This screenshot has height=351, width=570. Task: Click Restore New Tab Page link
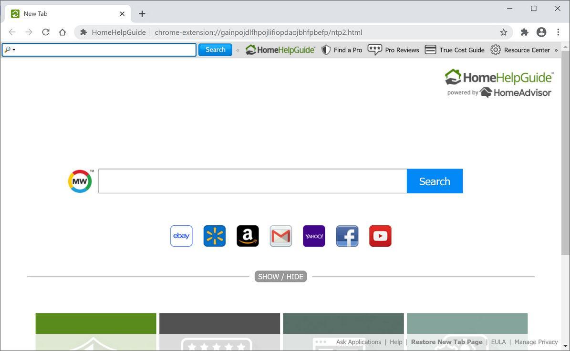coord(447,342)
